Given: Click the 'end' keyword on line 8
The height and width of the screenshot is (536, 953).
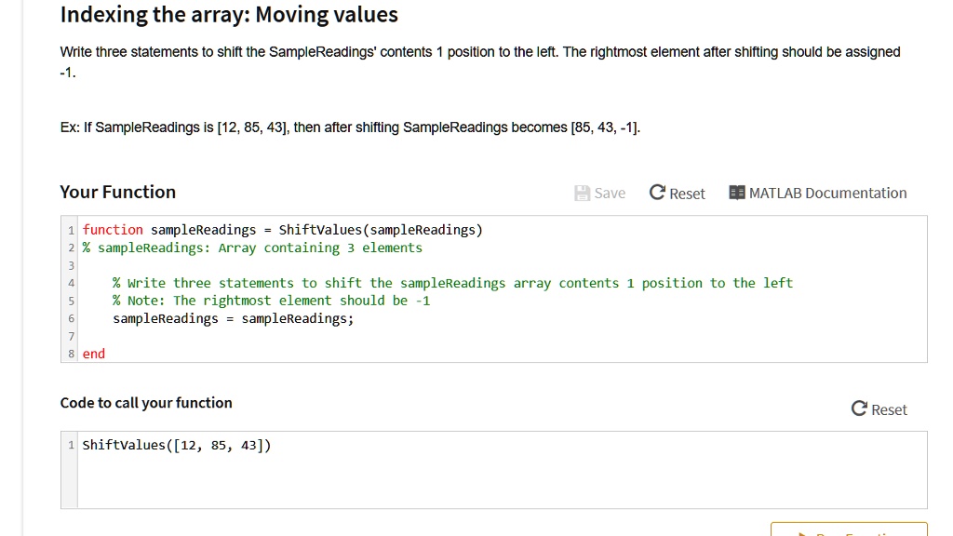Looking at the screenshot, I should [94, 354].
